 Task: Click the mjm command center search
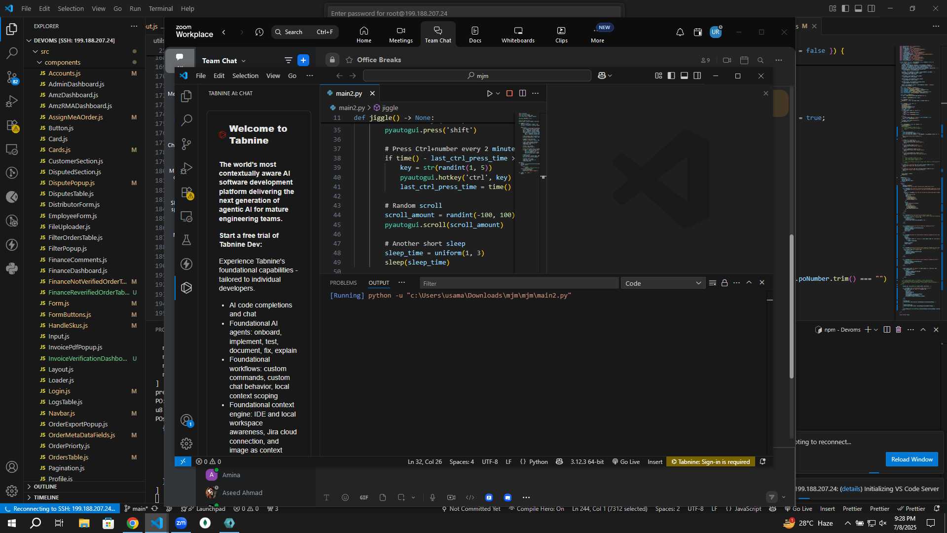(477, 76)
